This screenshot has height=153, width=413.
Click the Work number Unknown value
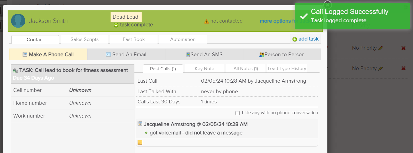tap(80, 116)
